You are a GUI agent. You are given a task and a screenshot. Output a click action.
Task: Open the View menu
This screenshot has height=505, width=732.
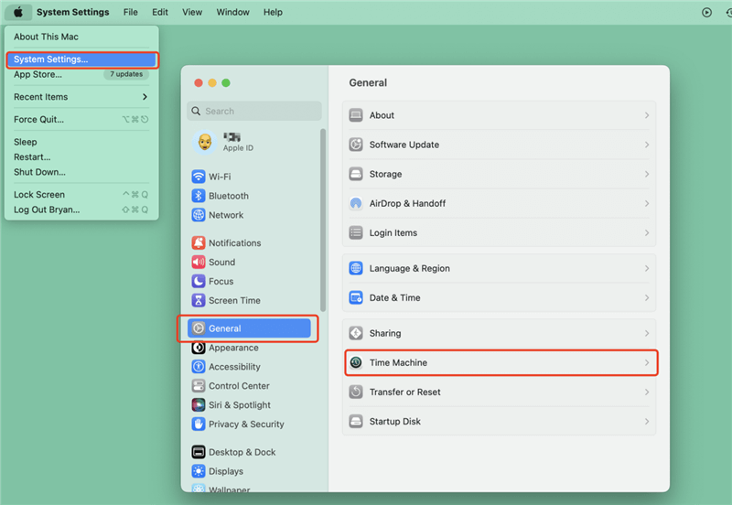click(192, 12)
